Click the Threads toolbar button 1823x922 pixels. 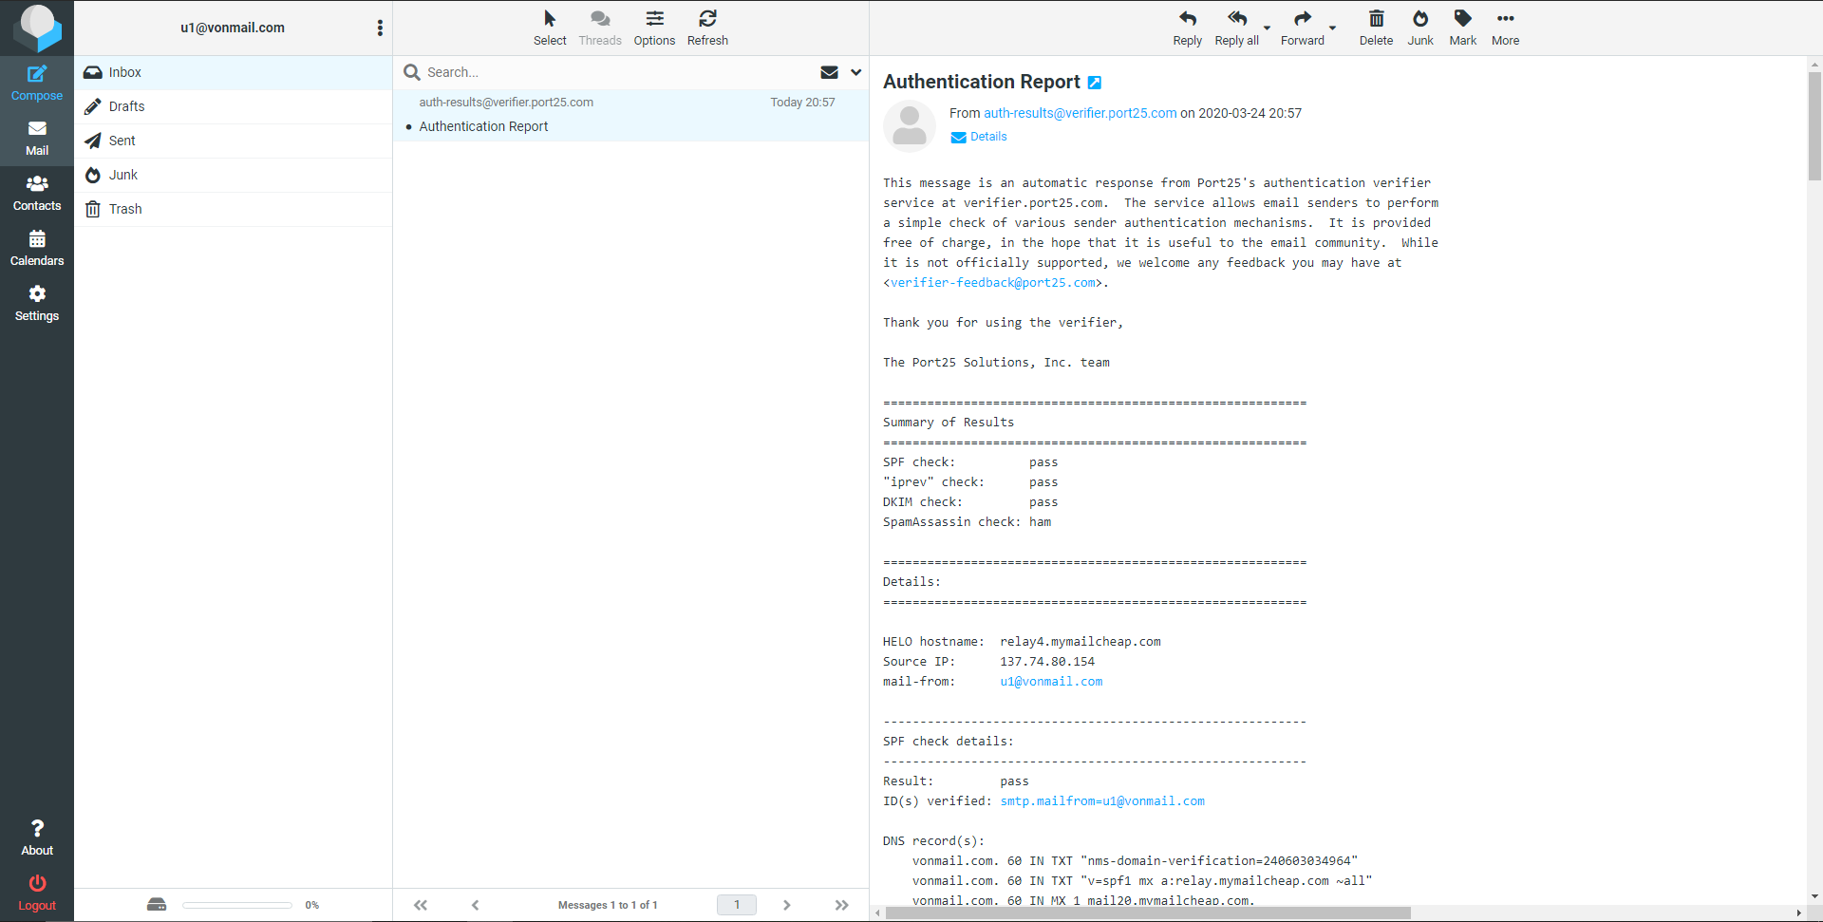tap(600, 28)
